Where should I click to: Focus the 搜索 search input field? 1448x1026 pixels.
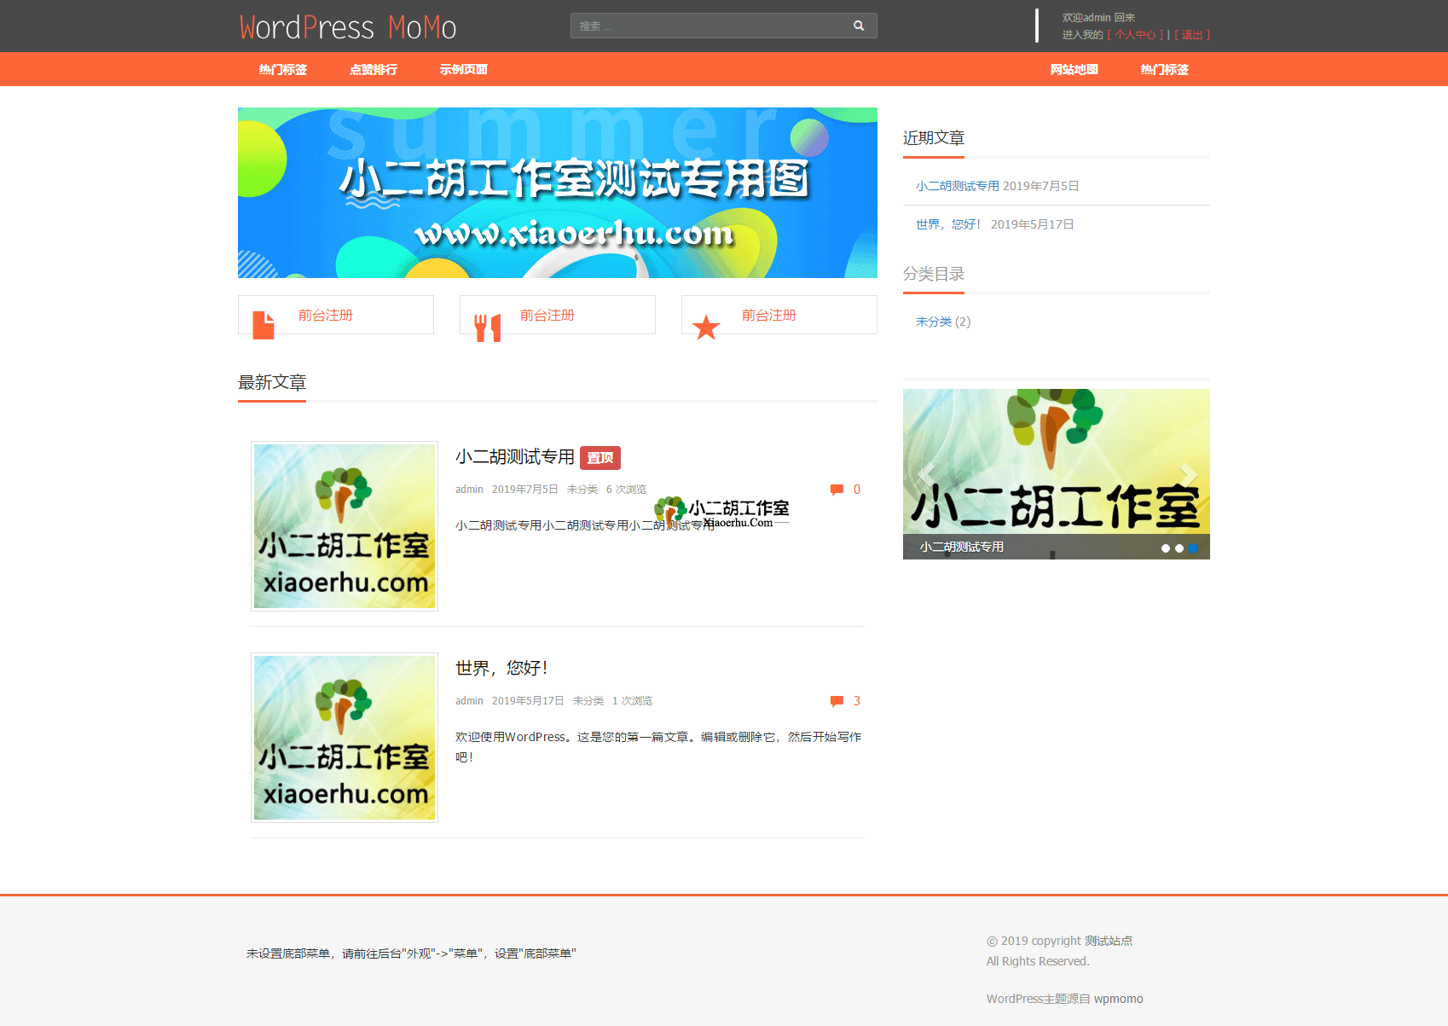click(x=708, y=26)
